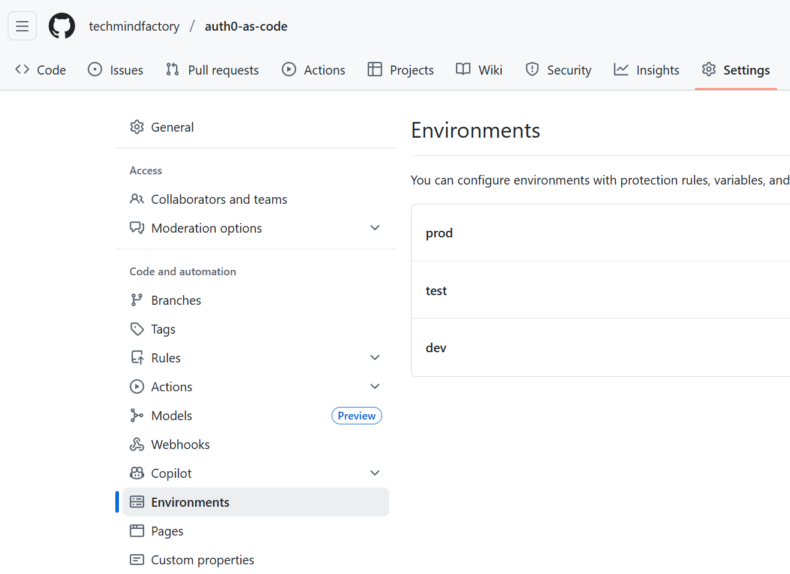Open Pages from the settings sidebar icon

(137, 531)
